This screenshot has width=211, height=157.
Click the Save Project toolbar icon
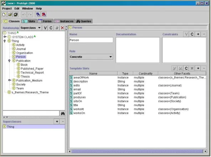(16, 15)
